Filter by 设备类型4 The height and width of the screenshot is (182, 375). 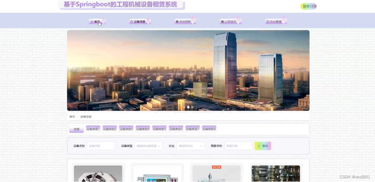pos(143,129)
